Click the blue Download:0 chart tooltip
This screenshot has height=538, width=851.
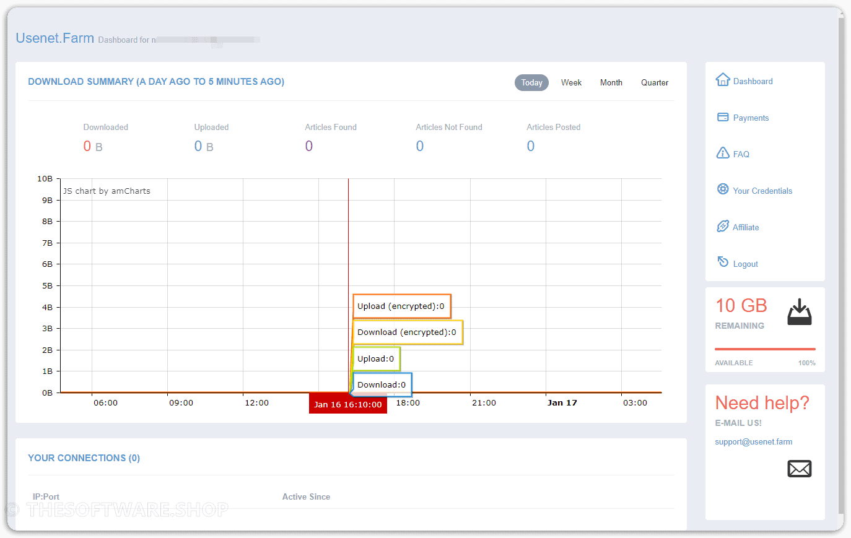(x=382, y=384)
